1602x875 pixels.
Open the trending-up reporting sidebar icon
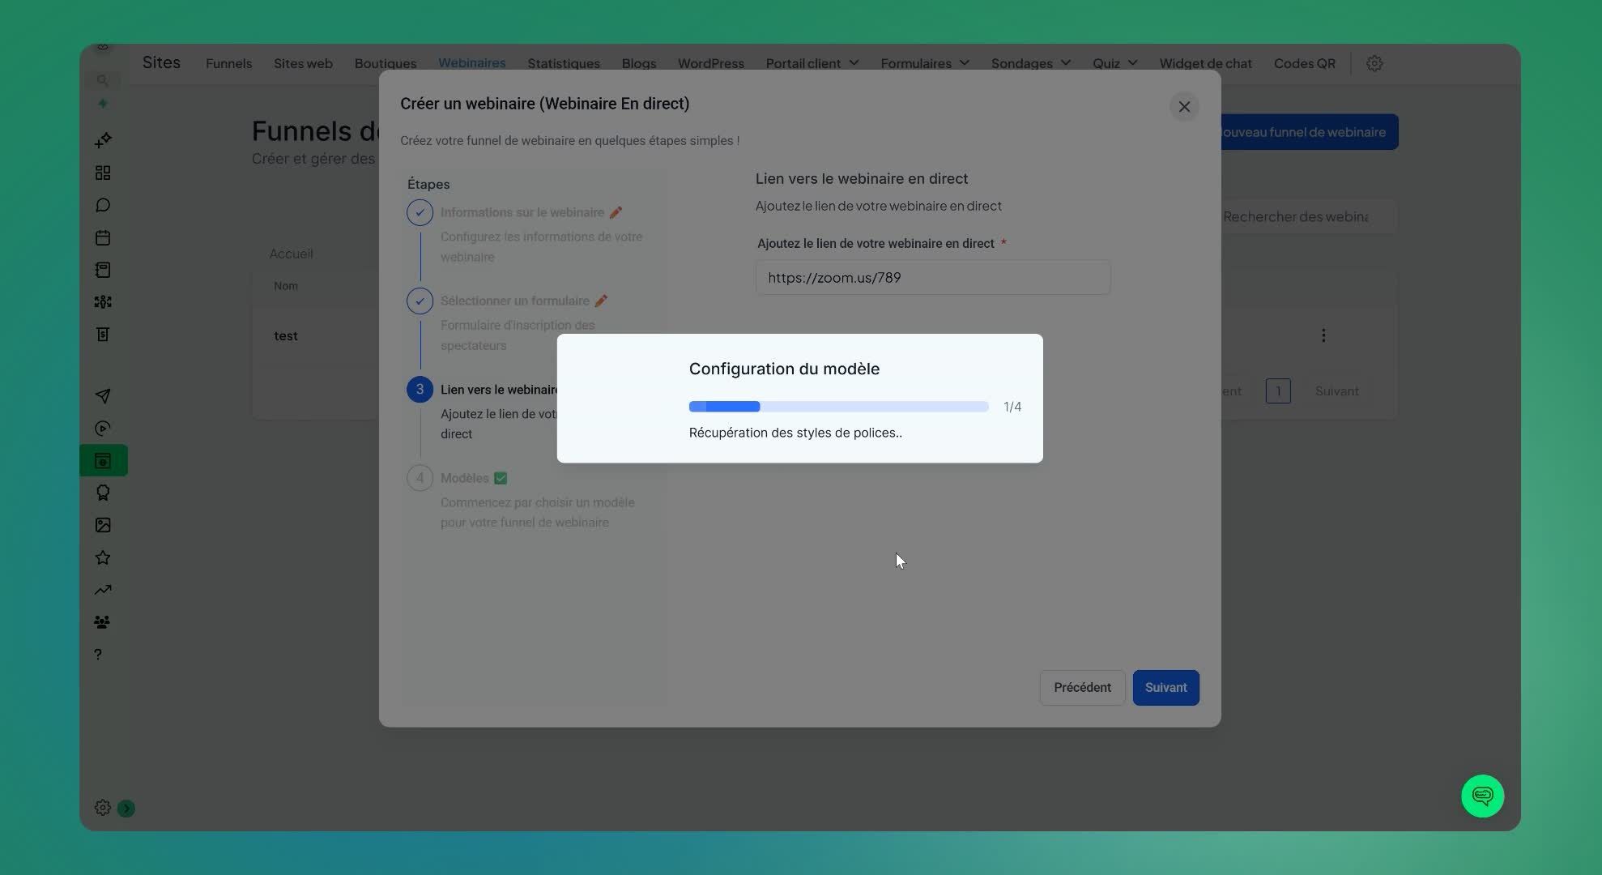pyautogui.click(x=103, y=590)
